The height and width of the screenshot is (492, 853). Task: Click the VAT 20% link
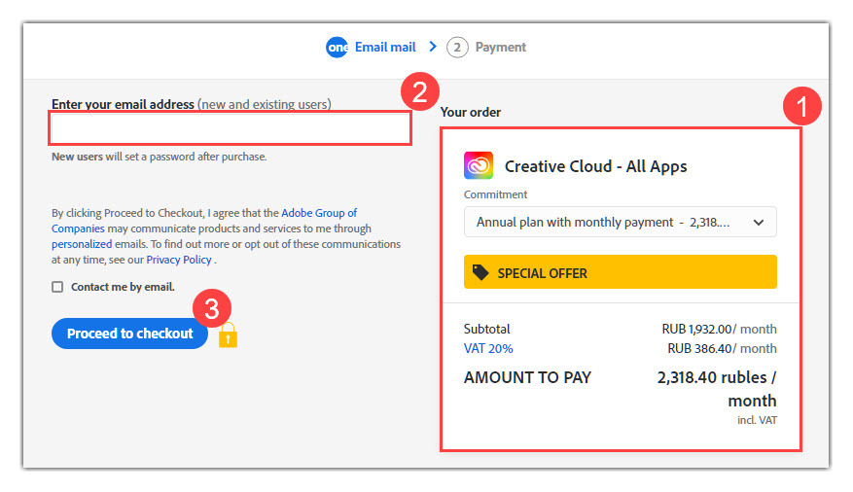click(488, 348)
